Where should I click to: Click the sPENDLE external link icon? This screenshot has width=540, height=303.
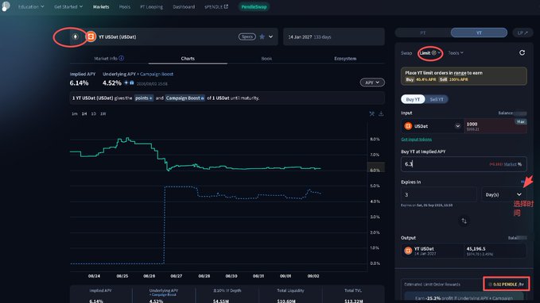tap(226, 6)
